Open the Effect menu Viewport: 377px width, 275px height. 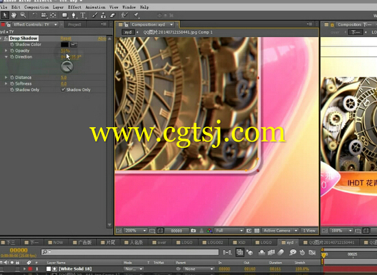tap(75, 8)
